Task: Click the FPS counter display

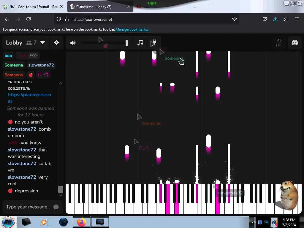Action: (279, 43)
